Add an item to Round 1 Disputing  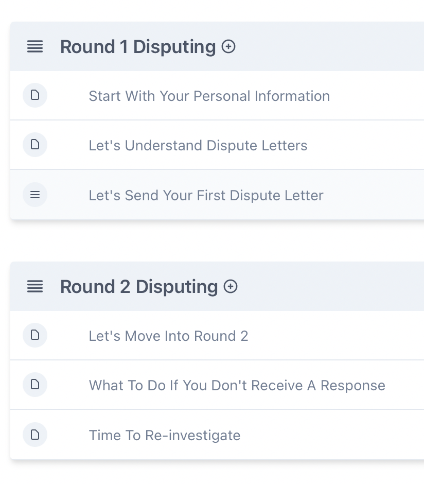228,47
